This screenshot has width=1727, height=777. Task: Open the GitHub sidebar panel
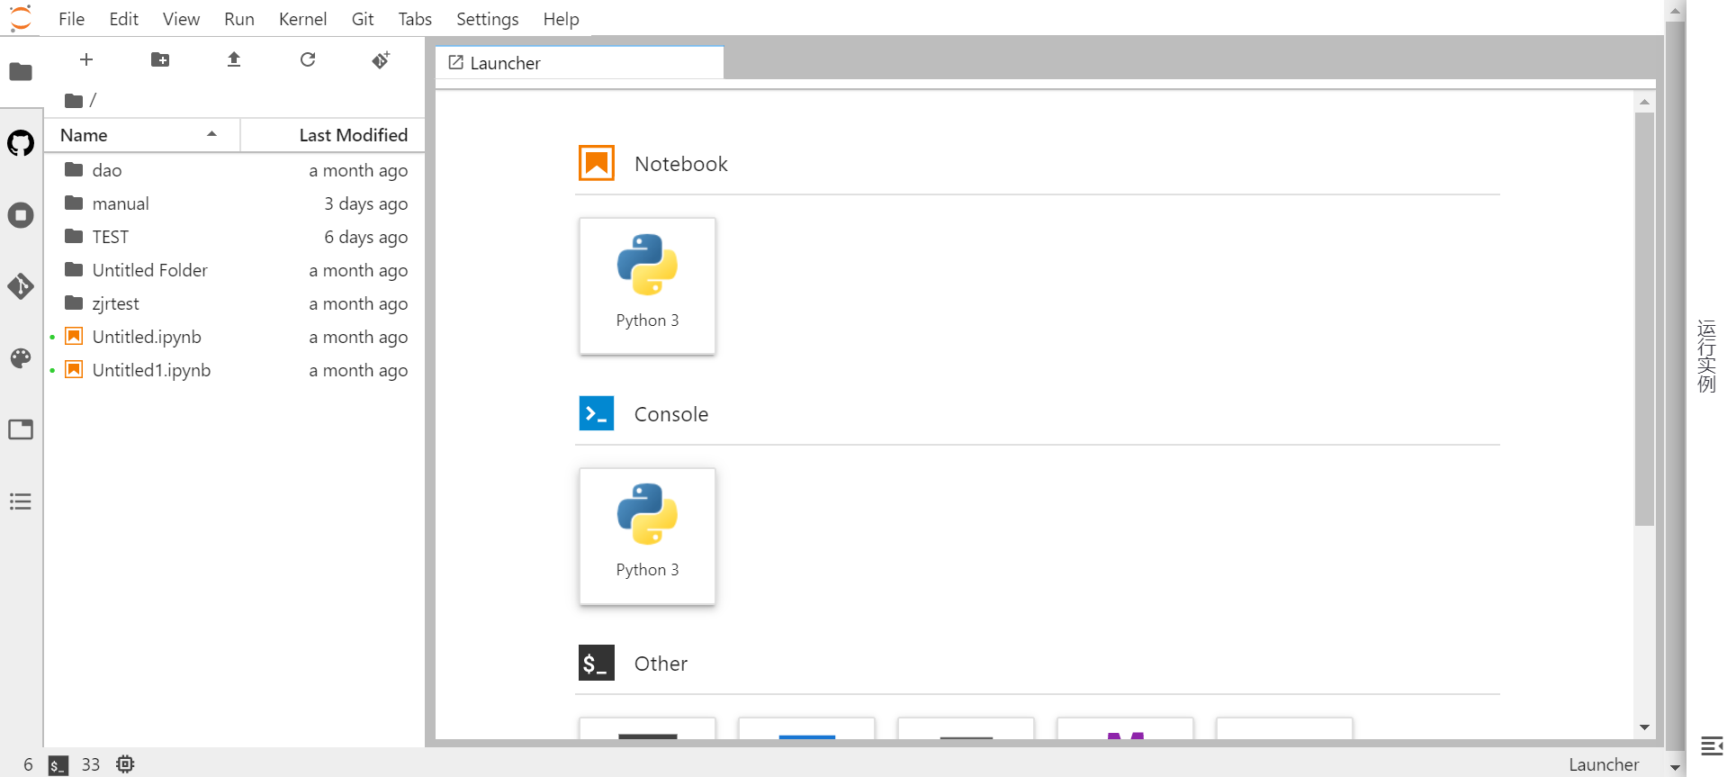click(x=21, y=143)
